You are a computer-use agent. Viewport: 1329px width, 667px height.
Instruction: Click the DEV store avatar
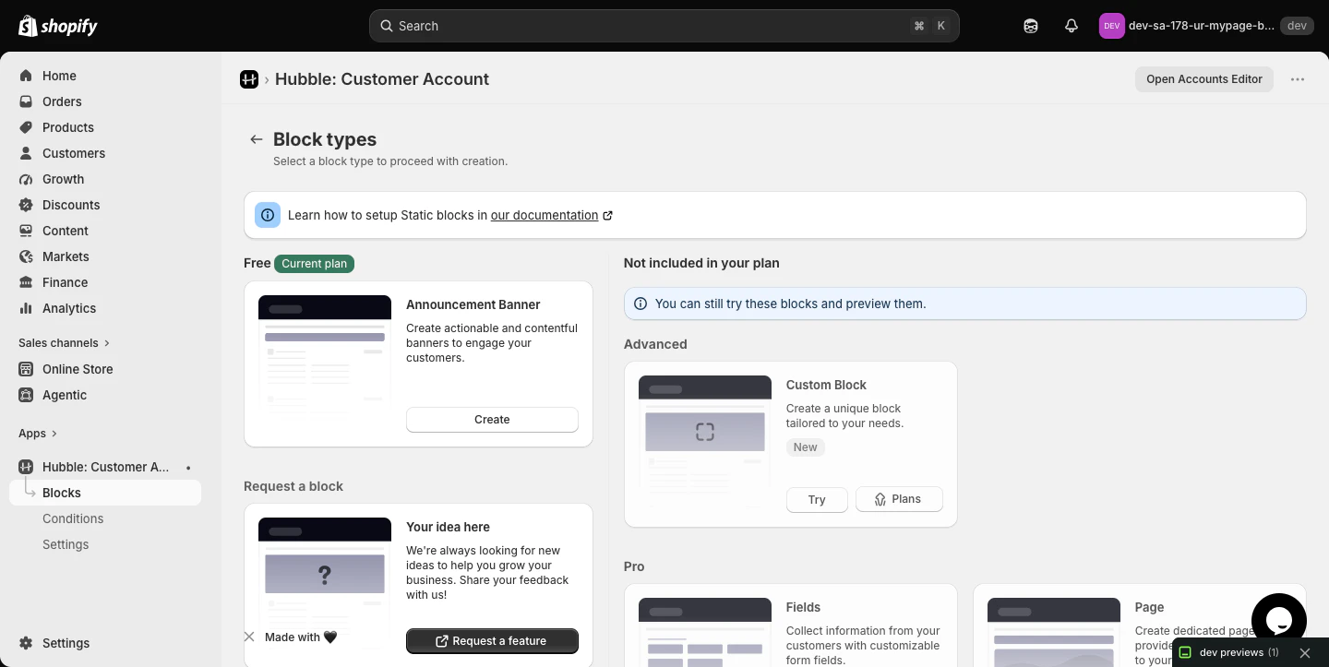point(1111,26)
